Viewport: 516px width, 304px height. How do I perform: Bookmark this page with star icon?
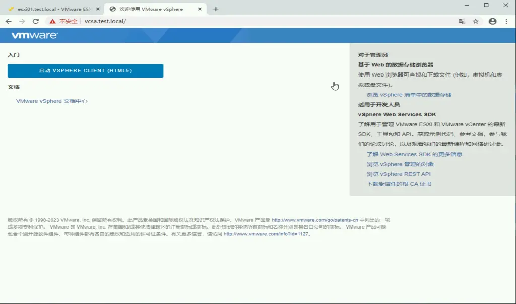pos(476,21)
